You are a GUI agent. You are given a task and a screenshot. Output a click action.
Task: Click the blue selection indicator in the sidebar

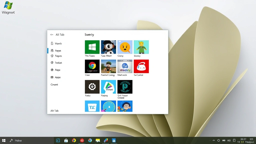(48, 50)
